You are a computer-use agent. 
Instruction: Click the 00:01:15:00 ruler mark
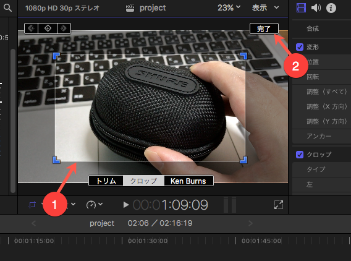click(x=34, y=241)
